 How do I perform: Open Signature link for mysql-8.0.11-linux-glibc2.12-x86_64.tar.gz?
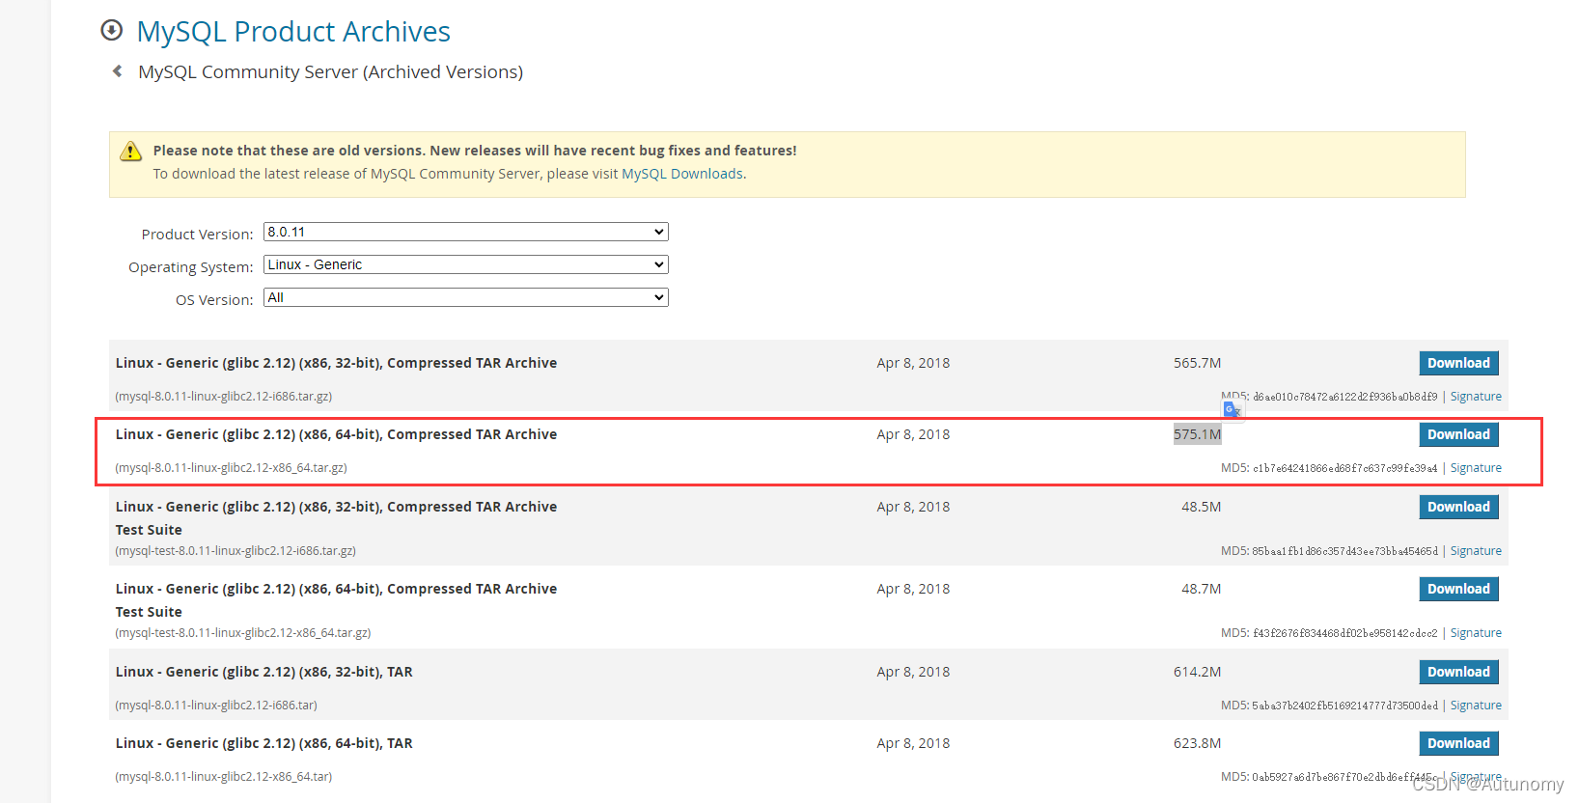(1476, 468)
